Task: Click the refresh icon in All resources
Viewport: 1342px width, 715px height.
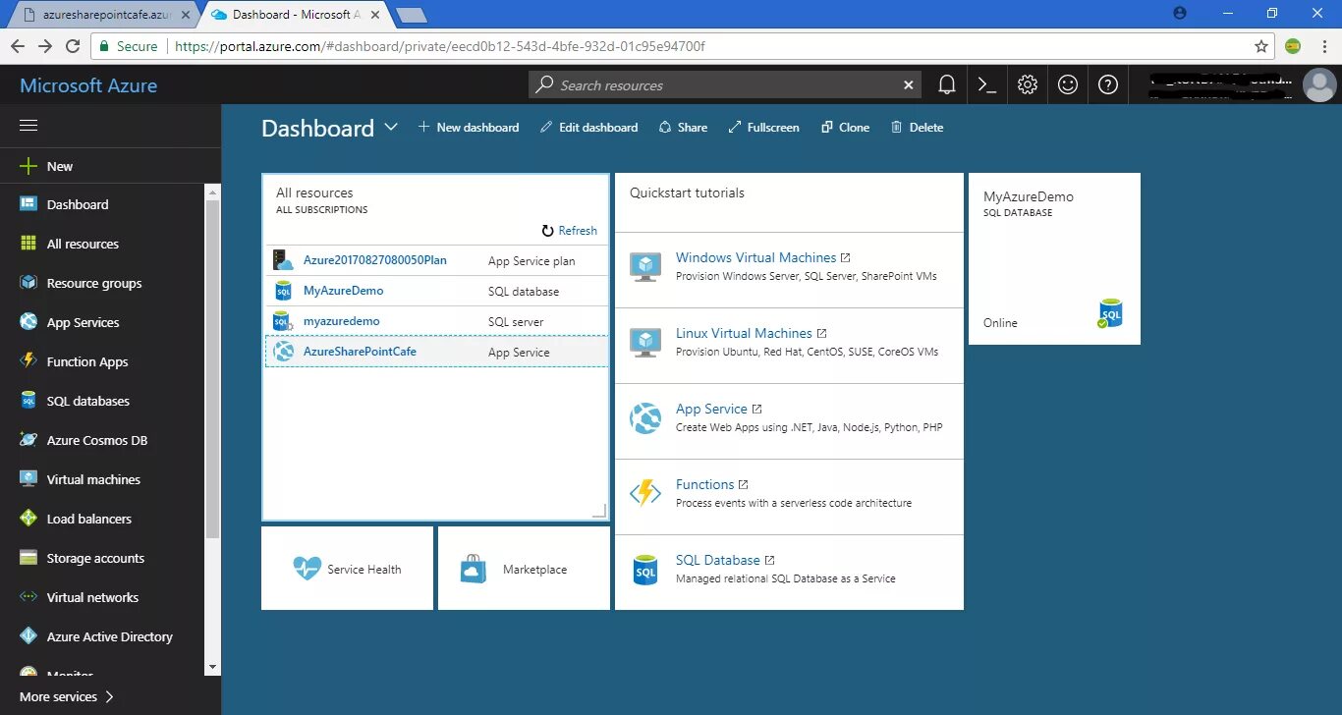Action: pos(548,231)
